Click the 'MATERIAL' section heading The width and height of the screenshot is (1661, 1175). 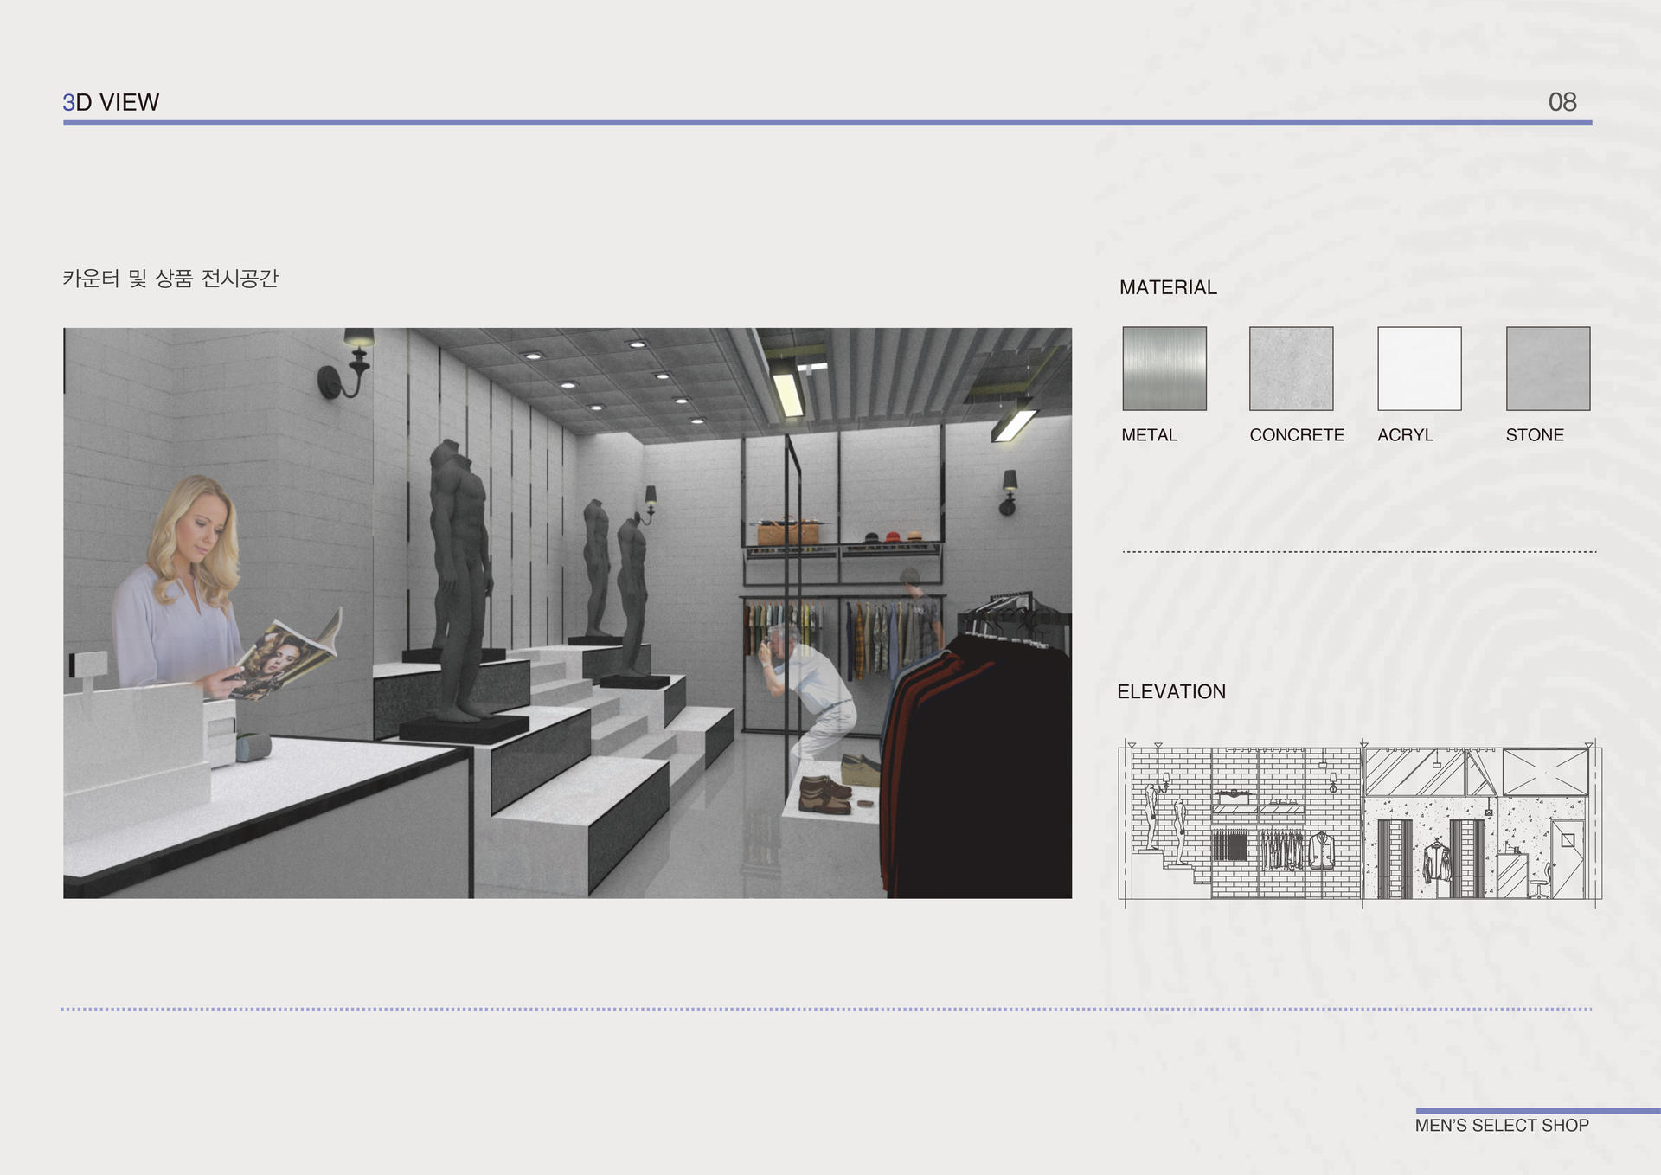tap(1168, 287)
